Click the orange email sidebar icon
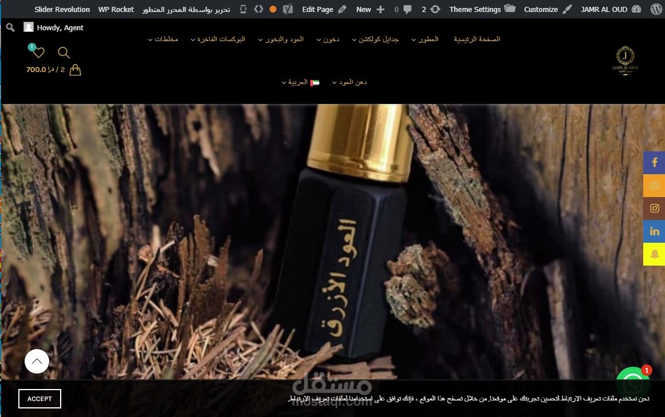The image size is (665, 417). [x=654, y=186]
